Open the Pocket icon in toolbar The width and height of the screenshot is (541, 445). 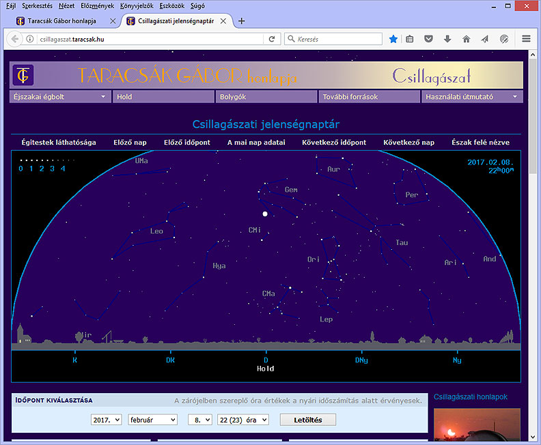(x=429, y=39)
